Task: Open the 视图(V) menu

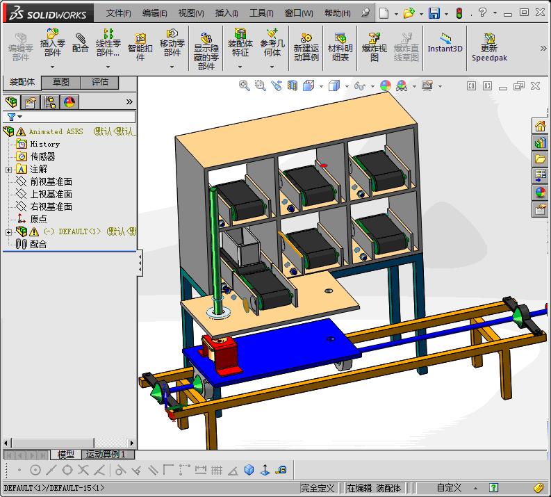Action: pyautogui.click(x=191, y=13)
